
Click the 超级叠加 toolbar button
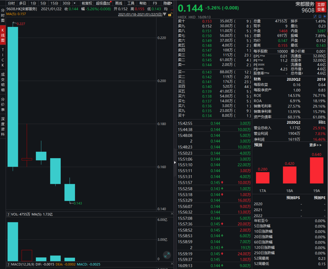tap(103, 3)
